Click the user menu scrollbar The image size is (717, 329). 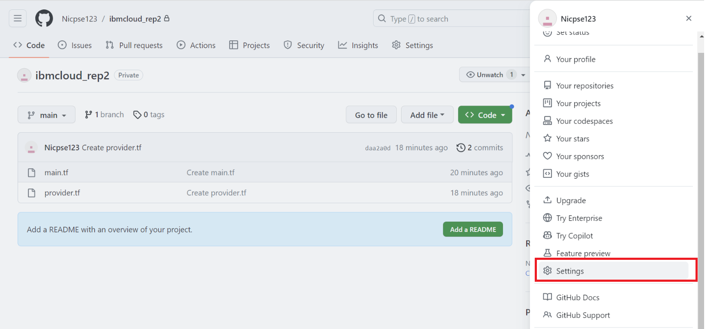point(701,172)
